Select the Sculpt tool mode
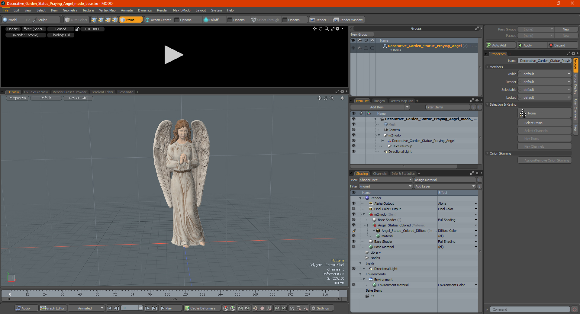Screen dimensions: 580x314 click(x=46, y=20)
